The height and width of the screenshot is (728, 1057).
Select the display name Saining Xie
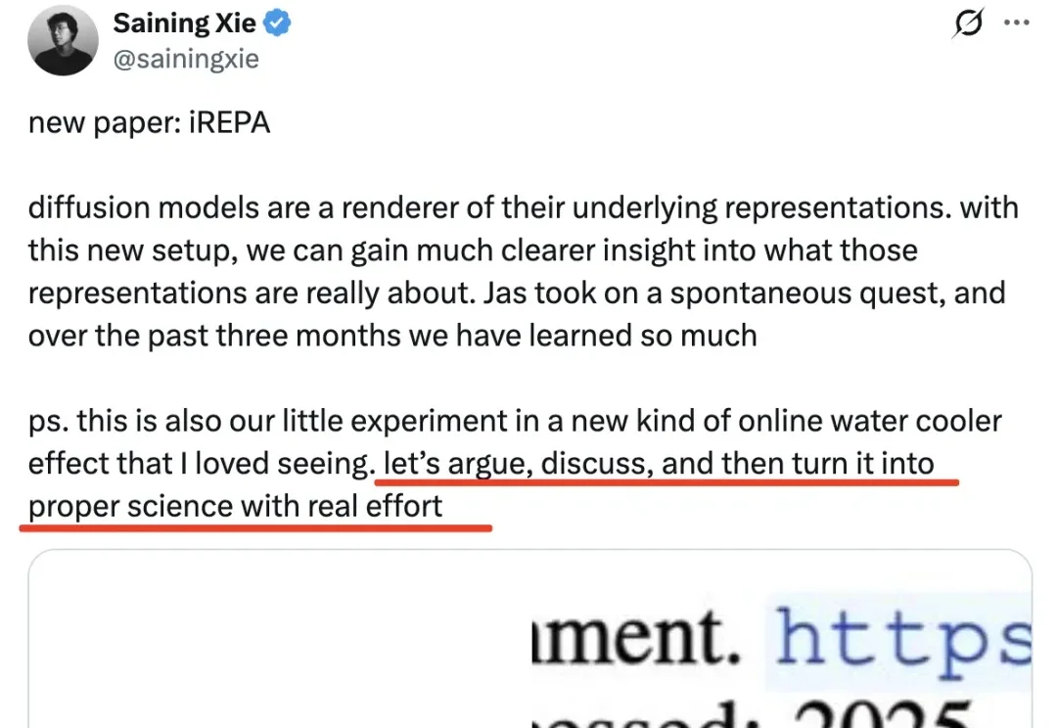186,23
